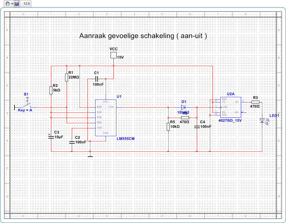Click the 'S1' reference label
This screenshot has width=286, height=223.
click(26, 94)
